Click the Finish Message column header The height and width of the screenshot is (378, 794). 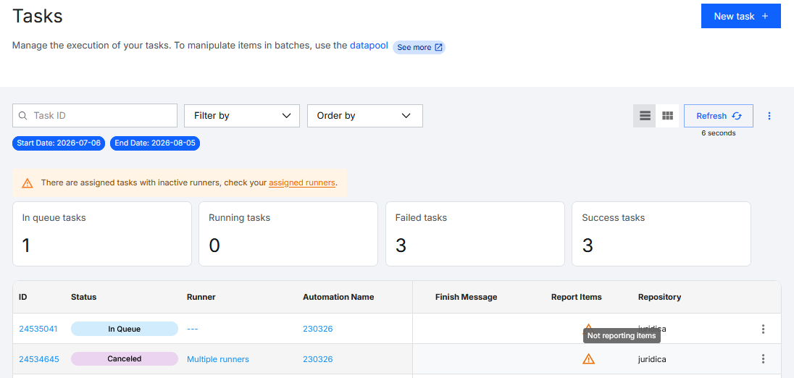click(x=466, y=297)
